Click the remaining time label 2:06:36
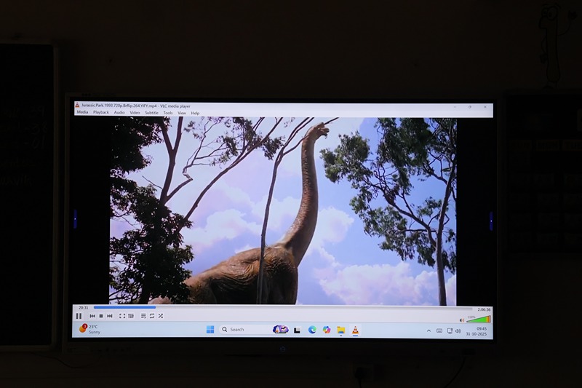582x388 pixels. (484, 309)
